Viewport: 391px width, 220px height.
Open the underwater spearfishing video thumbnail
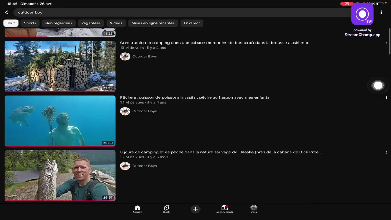coord(60,121)
